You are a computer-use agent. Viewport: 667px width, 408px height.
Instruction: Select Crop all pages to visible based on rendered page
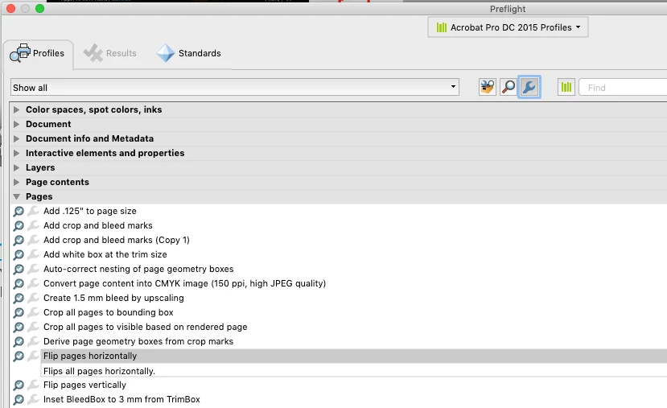(145, 327)
